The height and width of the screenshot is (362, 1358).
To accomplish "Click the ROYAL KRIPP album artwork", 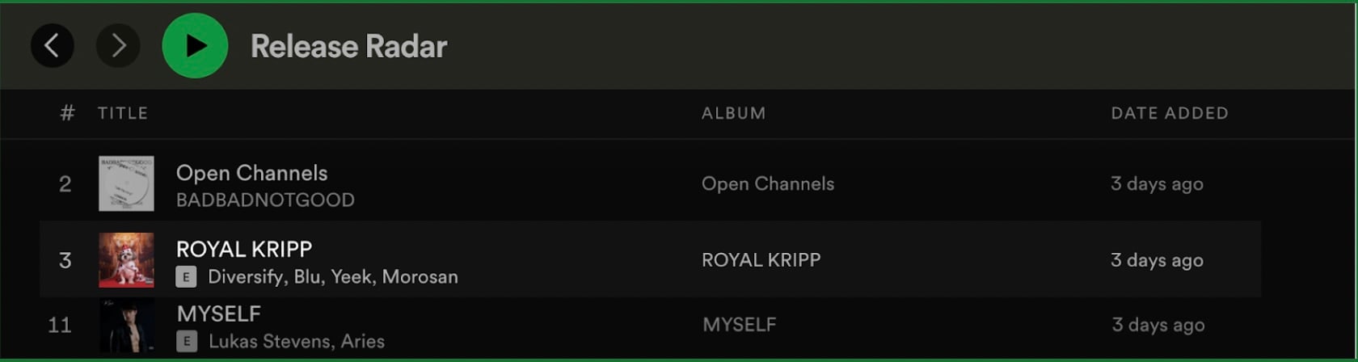I will point(126,260).
